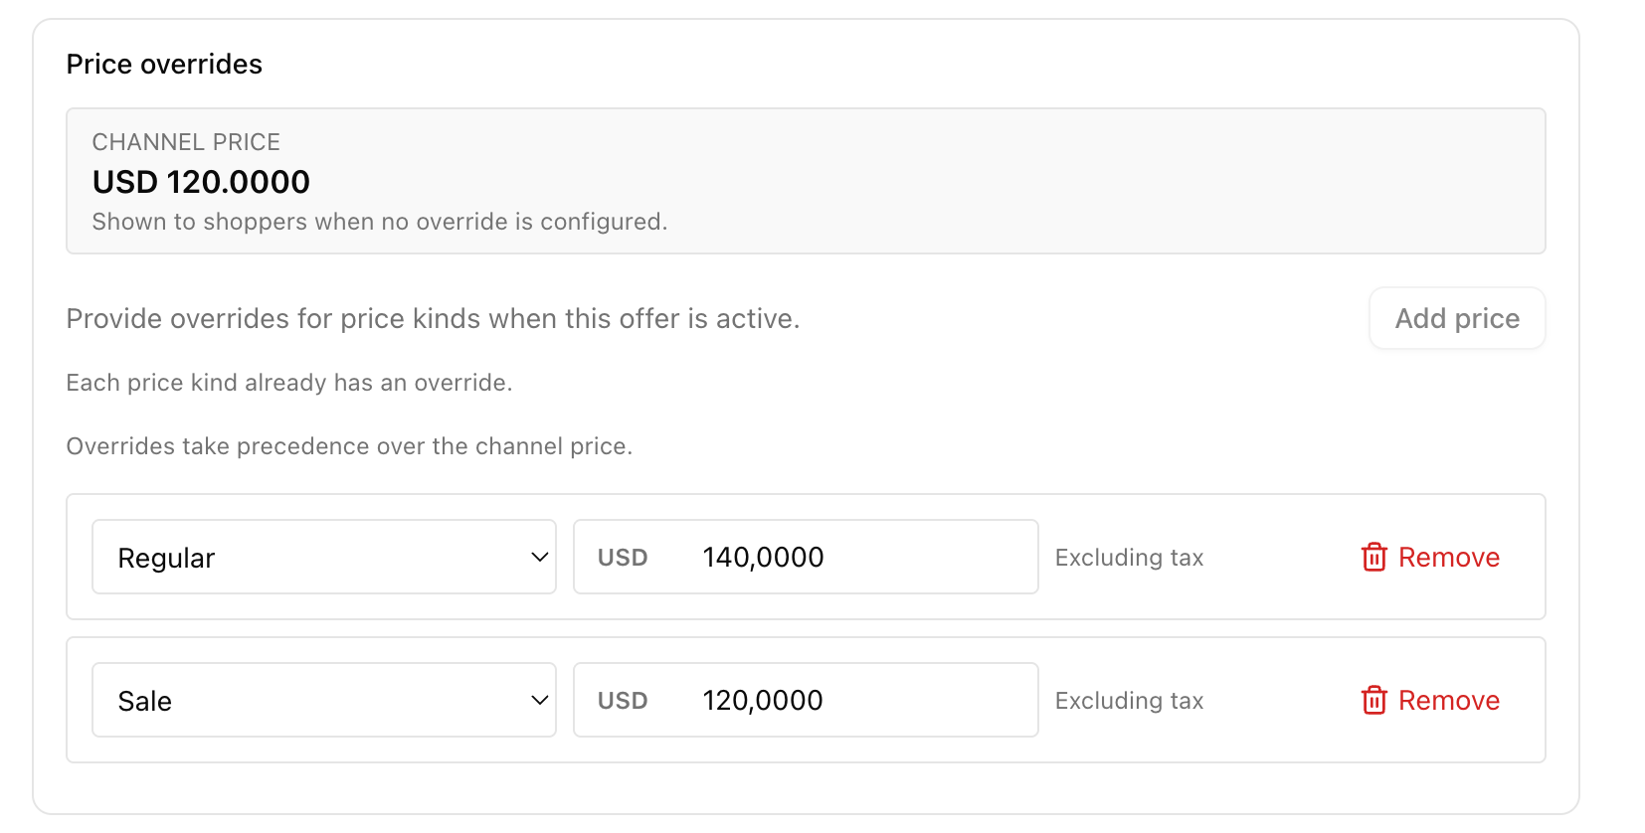
Task: Click the Price overrides heading
Action: click(x=164, y=63)
